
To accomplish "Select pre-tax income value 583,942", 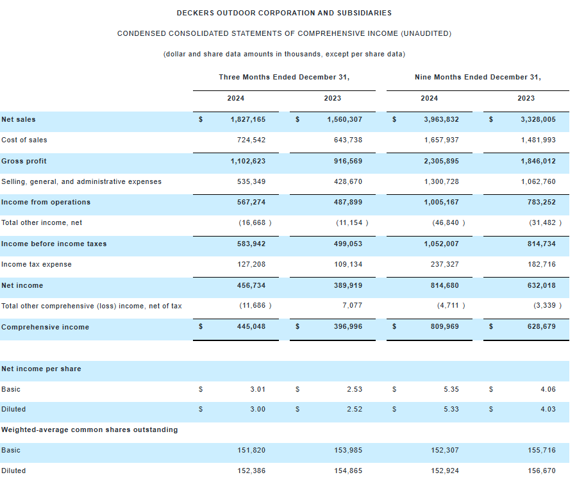I will [x=251, y=244].
